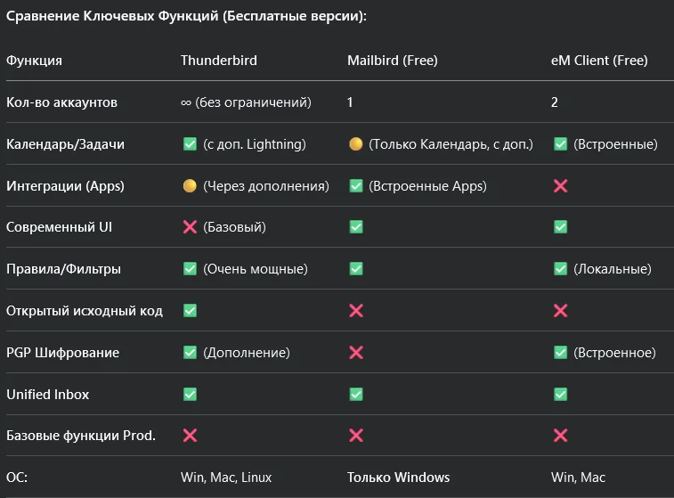Click the red cross in eM Client's Базовые функции Prod. cell
674x498 pixels.
click(561, 436)
